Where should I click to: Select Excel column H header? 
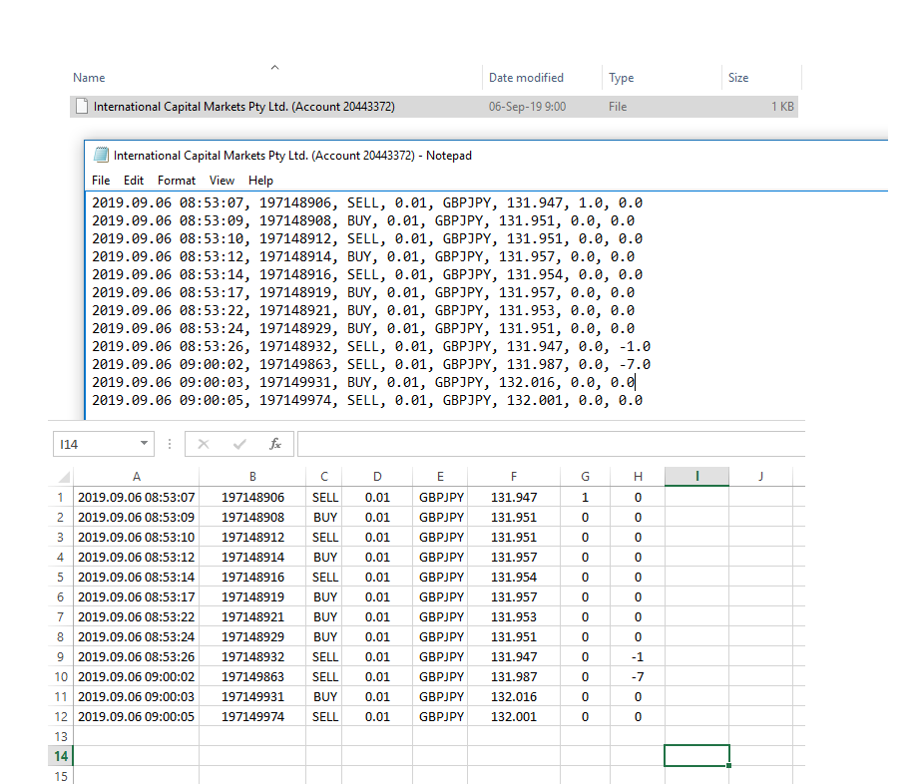point(638,477)
